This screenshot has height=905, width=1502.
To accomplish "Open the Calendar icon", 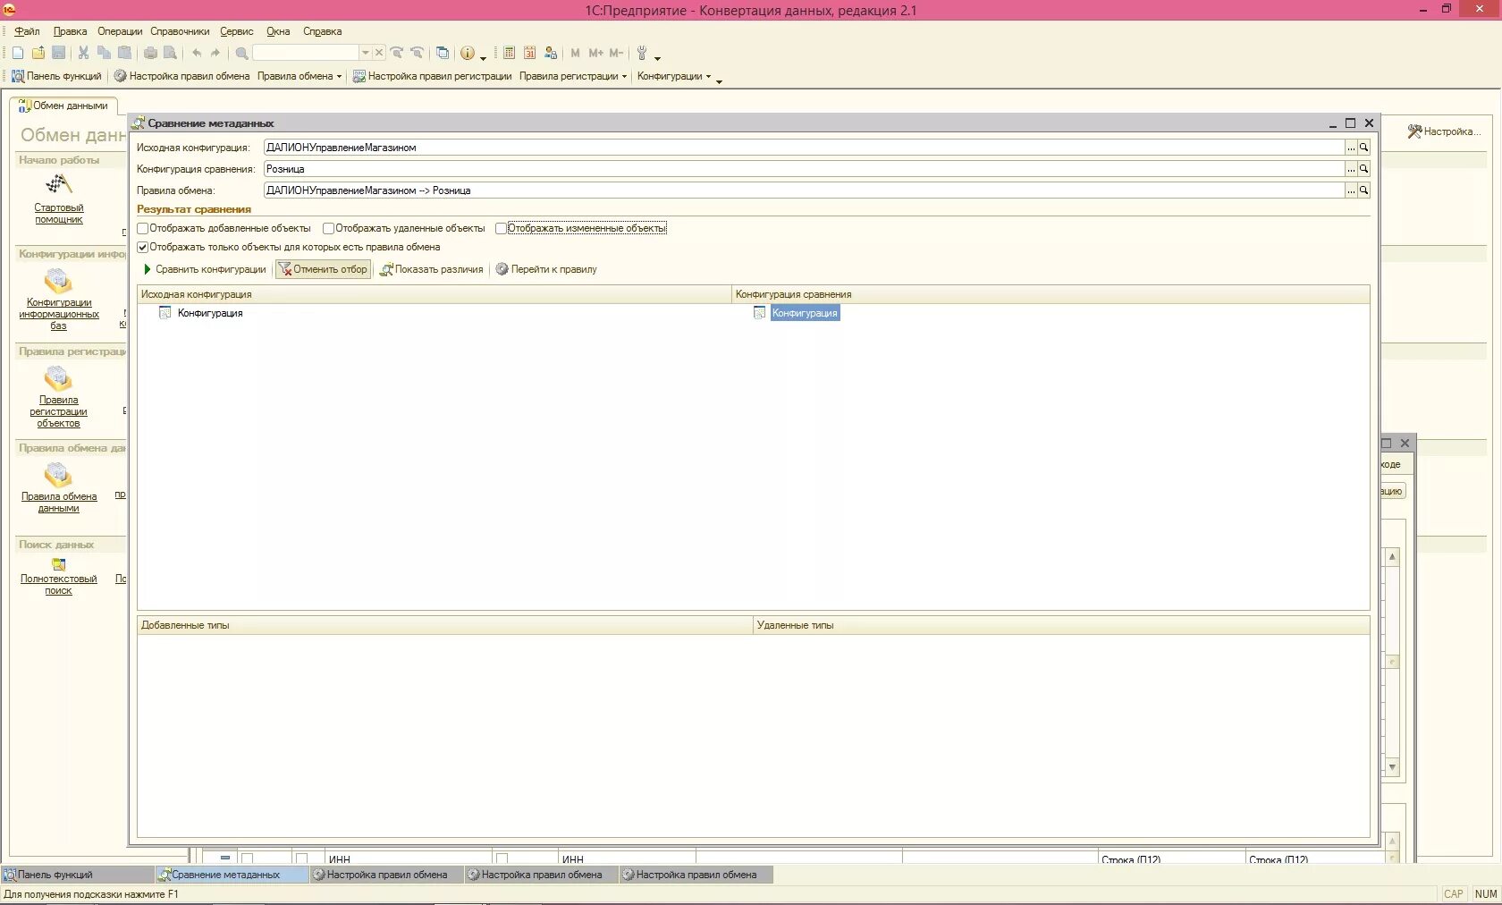I will tap(529, 53).
